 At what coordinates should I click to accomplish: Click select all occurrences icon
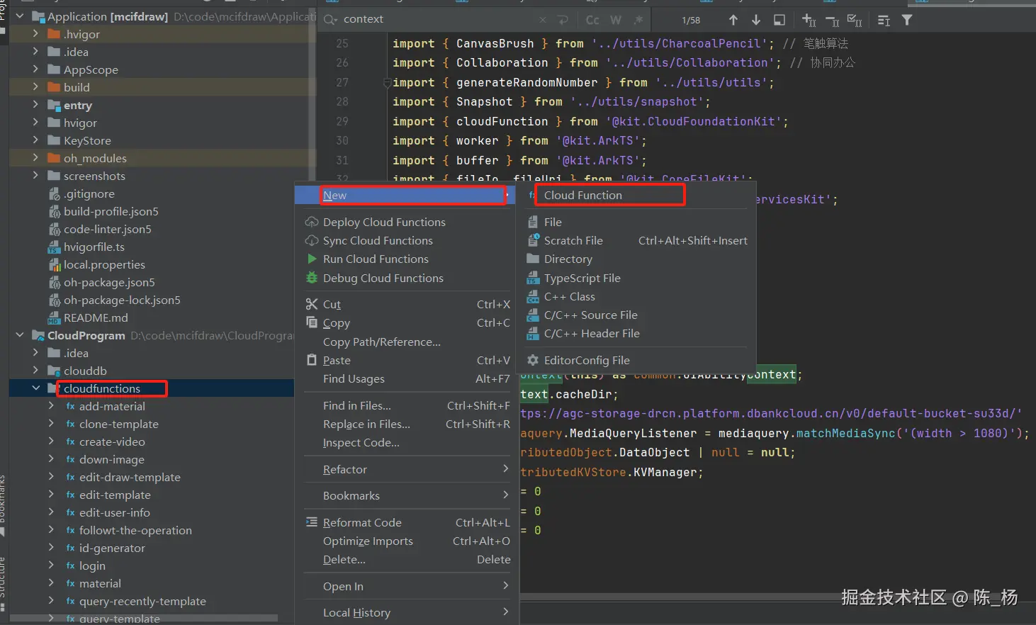point(855,20)
